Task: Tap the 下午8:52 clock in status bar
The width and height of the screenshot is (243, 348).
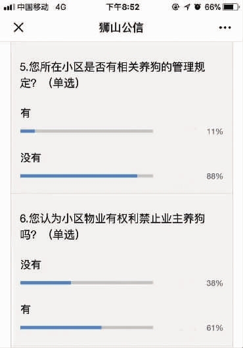Action: [123, 7]
